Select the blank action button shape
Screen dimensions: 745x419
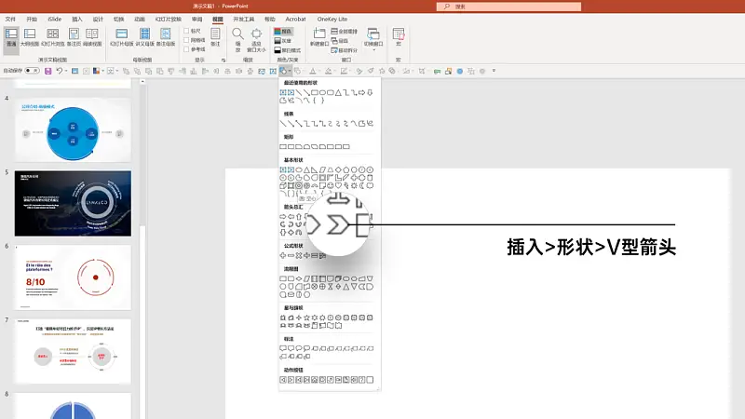point(370,380)
